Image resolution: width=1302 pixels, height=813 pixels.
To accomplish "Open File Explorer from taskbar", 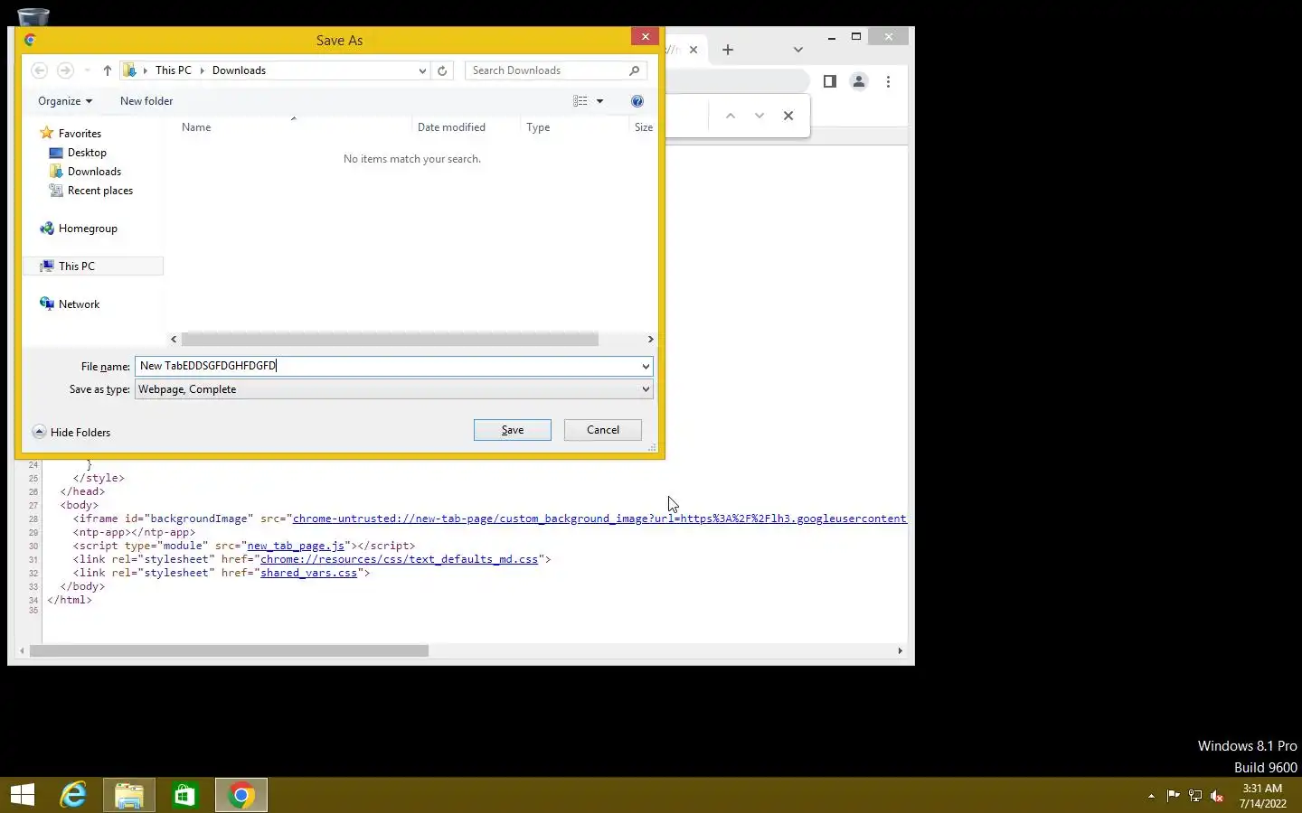I will point(129,795).
